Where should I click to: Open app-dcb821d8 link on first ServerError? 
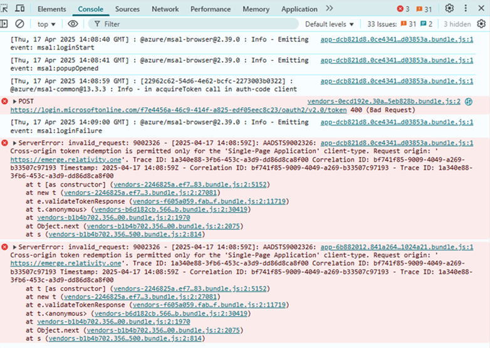click(397, 143)
